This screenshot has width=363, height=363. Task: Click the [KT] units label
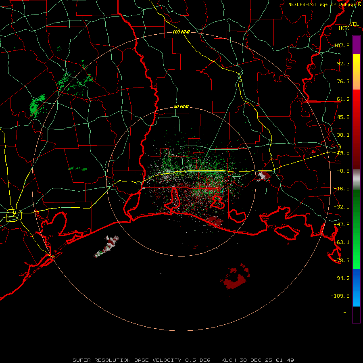(344, 28)
